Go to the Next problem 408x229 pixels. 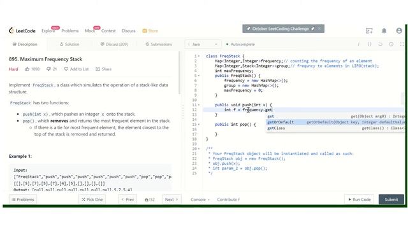[171, 199]
